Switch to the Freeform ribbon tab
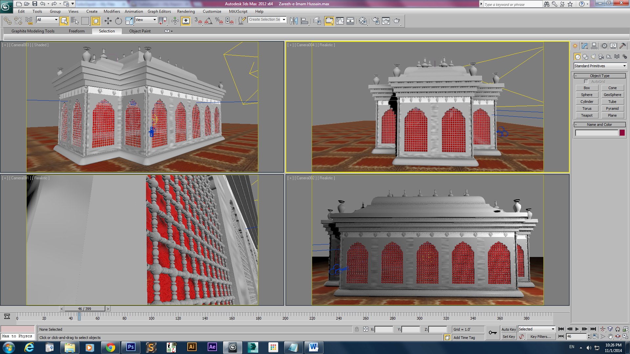This screenshot has width=630, height=354. [x=76, y=31]
